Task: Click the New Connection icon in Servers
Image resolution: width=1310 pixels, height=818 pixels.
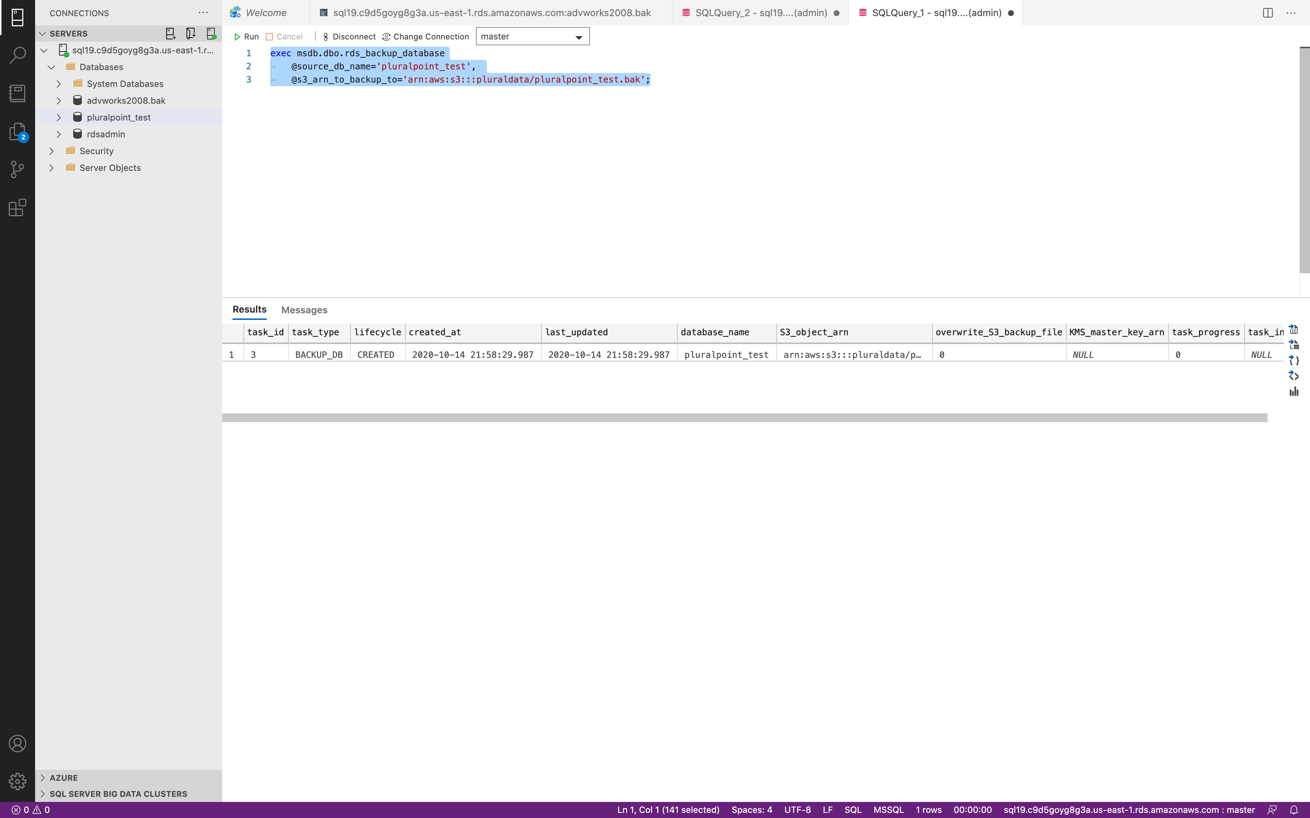Action: (x=171, y=34)
